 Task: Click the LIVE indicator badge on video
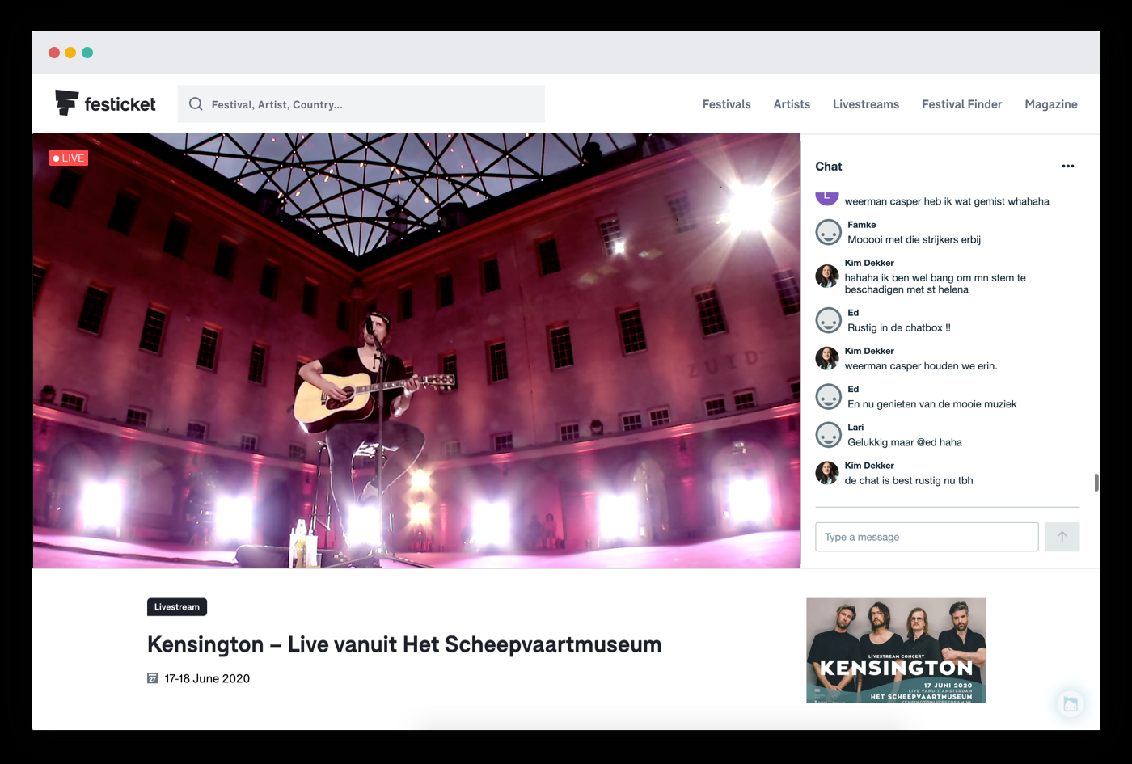(69, 158)
